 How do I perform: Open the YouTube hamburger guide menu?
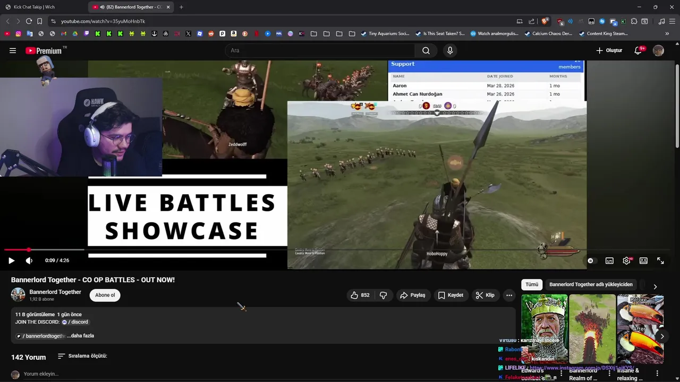[x=13, y=50]
